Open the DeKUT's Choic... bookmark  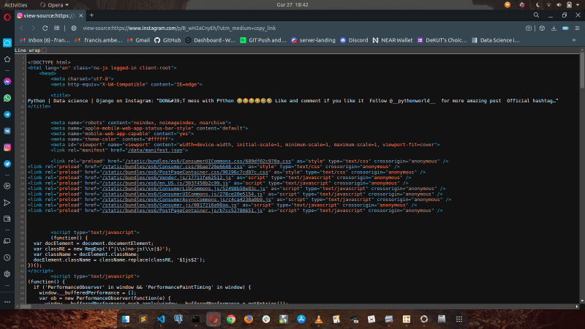coord(442,40)
